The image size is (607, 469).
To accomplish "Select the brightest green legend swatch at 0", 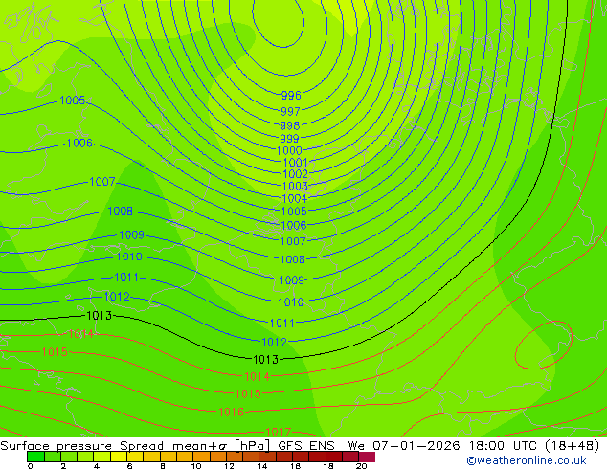I will (x=35, y=457).
